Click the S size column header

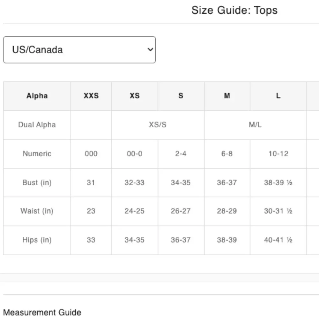(x=181, y=96)
